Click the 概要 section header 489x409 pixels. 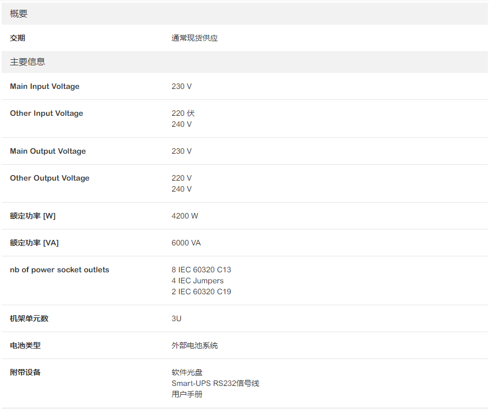(x=19, y=14)
